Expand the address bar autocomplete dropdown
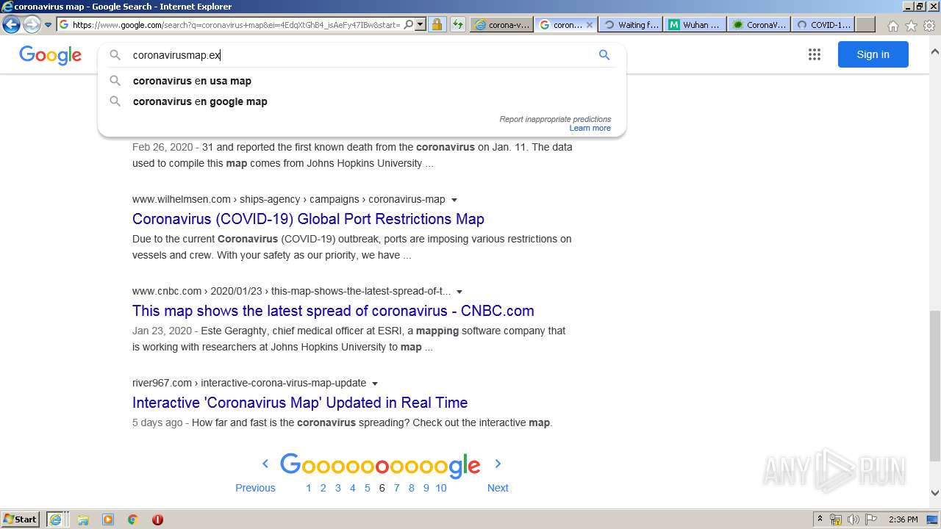 (421, 24)
